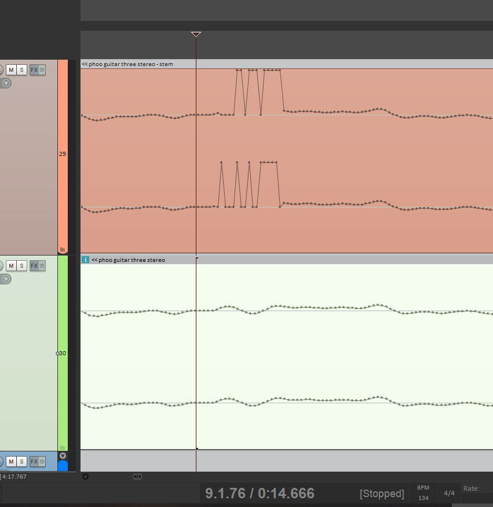Open FX chain of the blue track
Viewport: 493px width, 507px height.
coord(34,462)
